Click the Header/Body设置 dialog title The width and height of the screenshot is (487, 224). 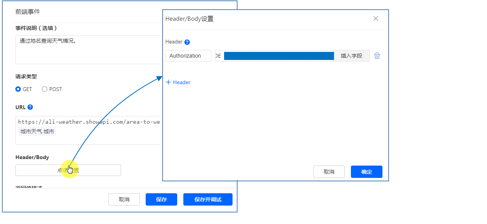pyautogui.click(x=189, y=19)
